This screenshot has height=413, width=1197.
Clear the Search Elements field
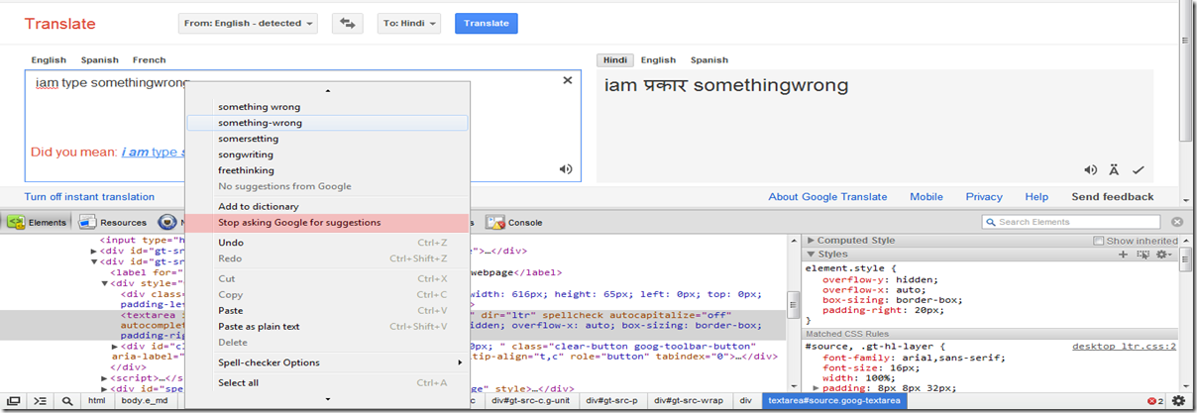pyautogui.click(x=1177, y=222)
